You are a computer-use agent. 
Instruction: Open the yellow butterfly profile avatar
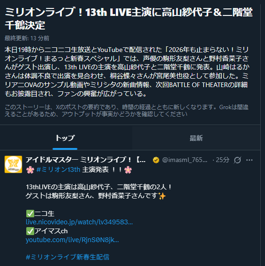coord(13,164)
